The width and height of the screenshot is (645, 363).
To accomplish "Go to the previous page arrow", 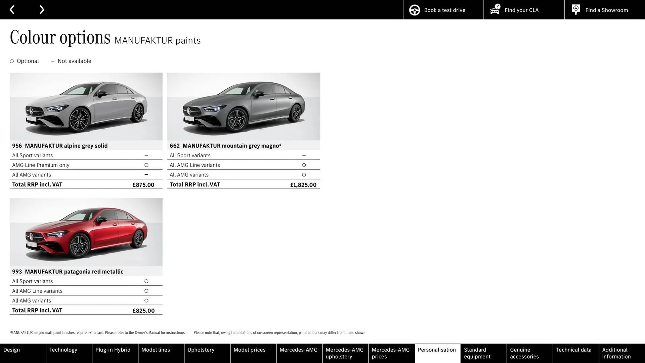I will 12,9.
